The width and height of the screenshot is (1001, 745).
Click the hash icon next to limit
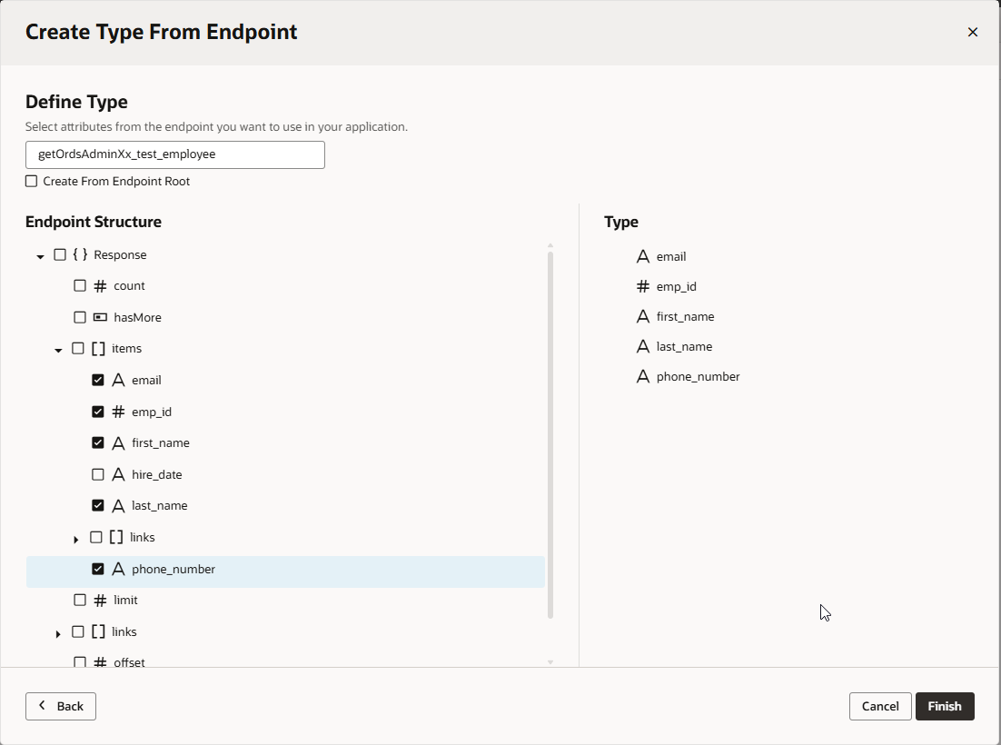pyautogui.click(x=100, y=600)
